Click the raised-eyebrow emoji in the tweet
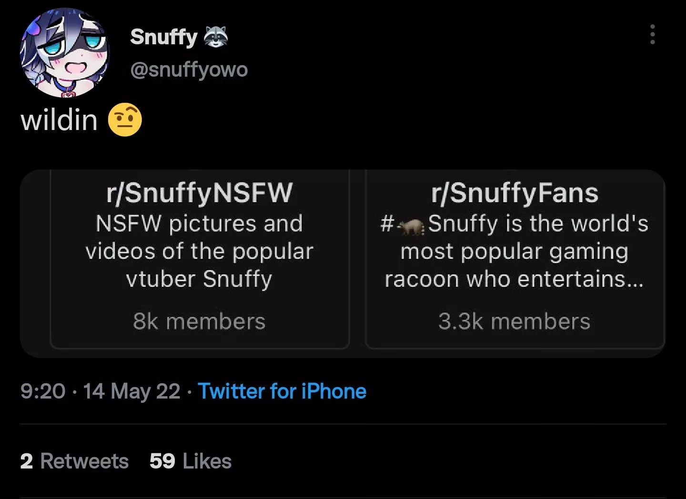 (125, 120)
